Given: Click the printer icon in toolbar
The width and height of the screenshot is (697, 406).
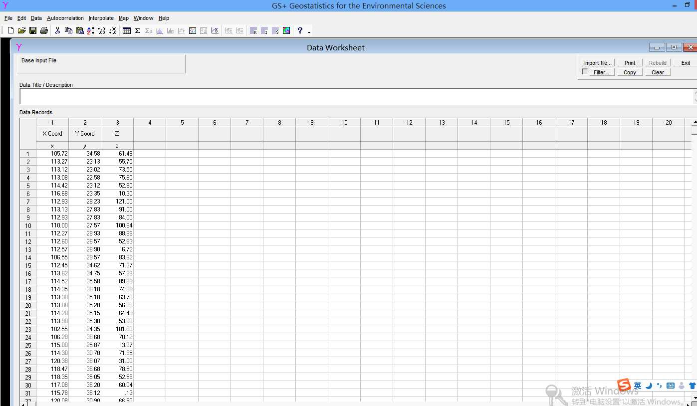Looking at the screenshot, I should [44, 30].
